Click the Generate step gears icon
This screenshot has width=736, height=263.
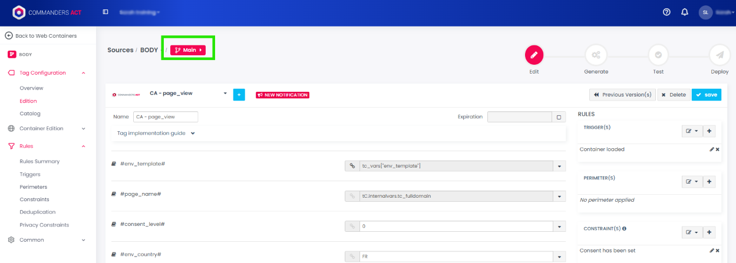click(x=596, y=55)
